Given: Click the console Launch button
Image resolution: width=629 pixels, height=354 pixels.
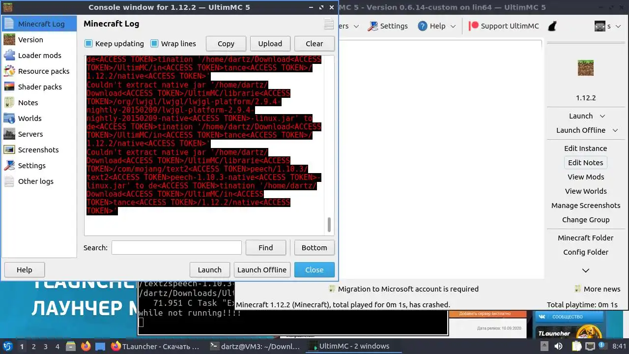Looking at the screenshot, I should pos(210,269).
